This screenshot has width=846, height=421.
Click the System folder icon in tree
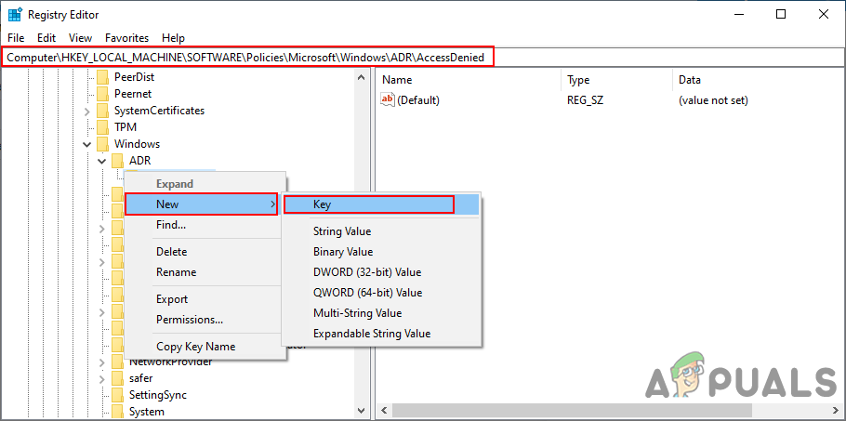coord(118,412)
